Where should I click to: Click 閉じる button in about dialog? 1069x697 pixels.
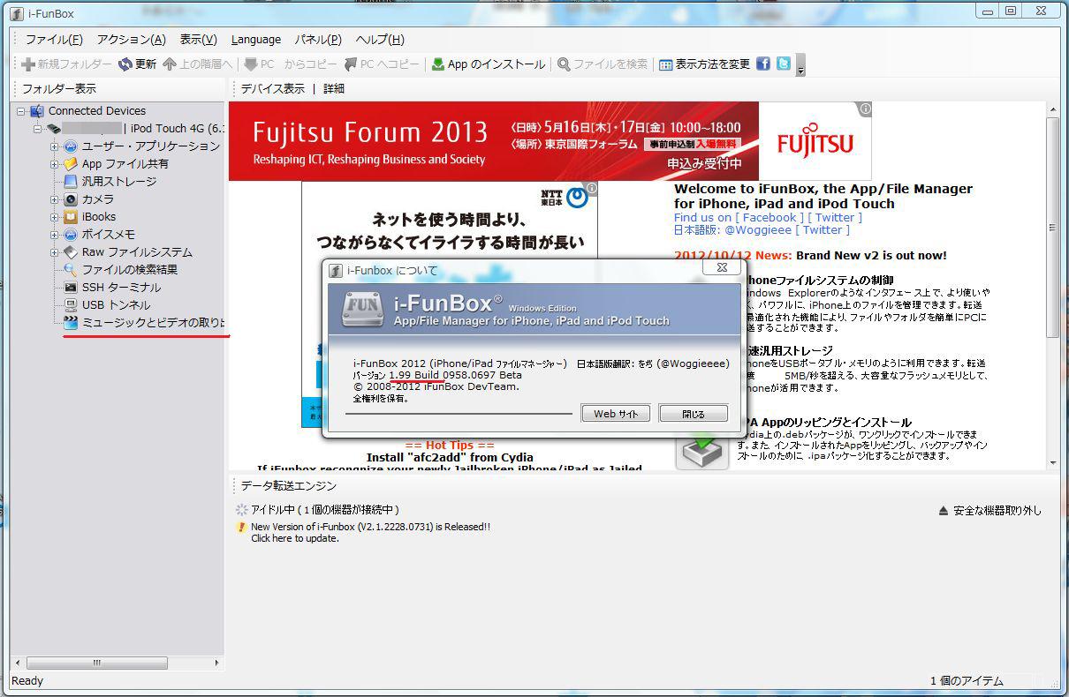point(694,414)
